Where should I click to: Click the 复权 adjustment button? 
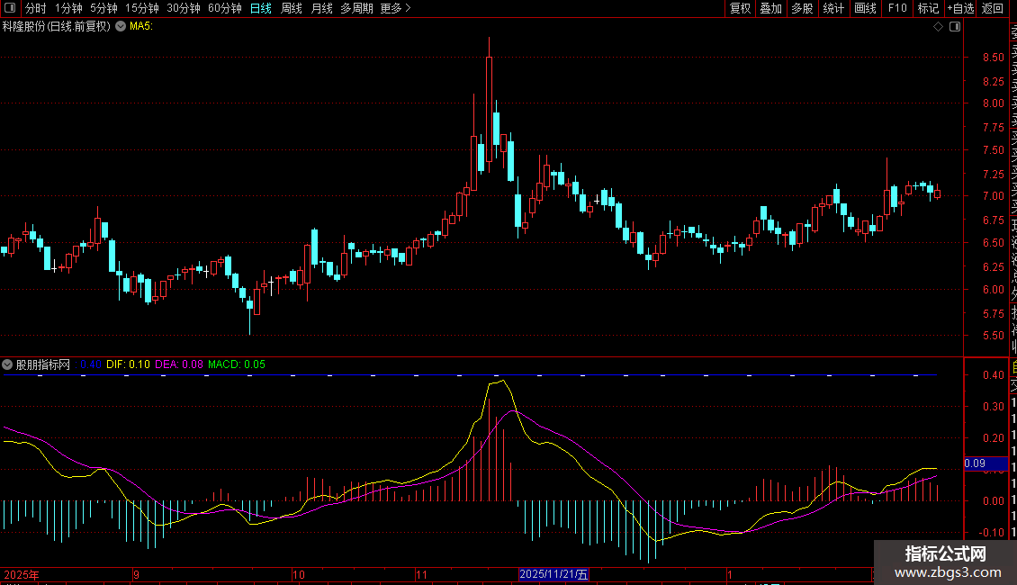[740, 8]
